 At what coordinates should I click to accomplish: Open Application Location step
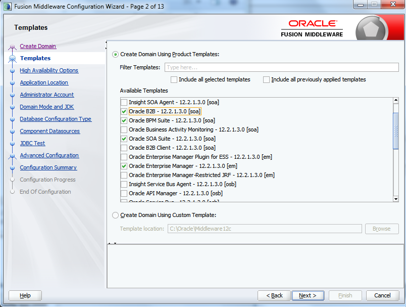click(44, 82)
